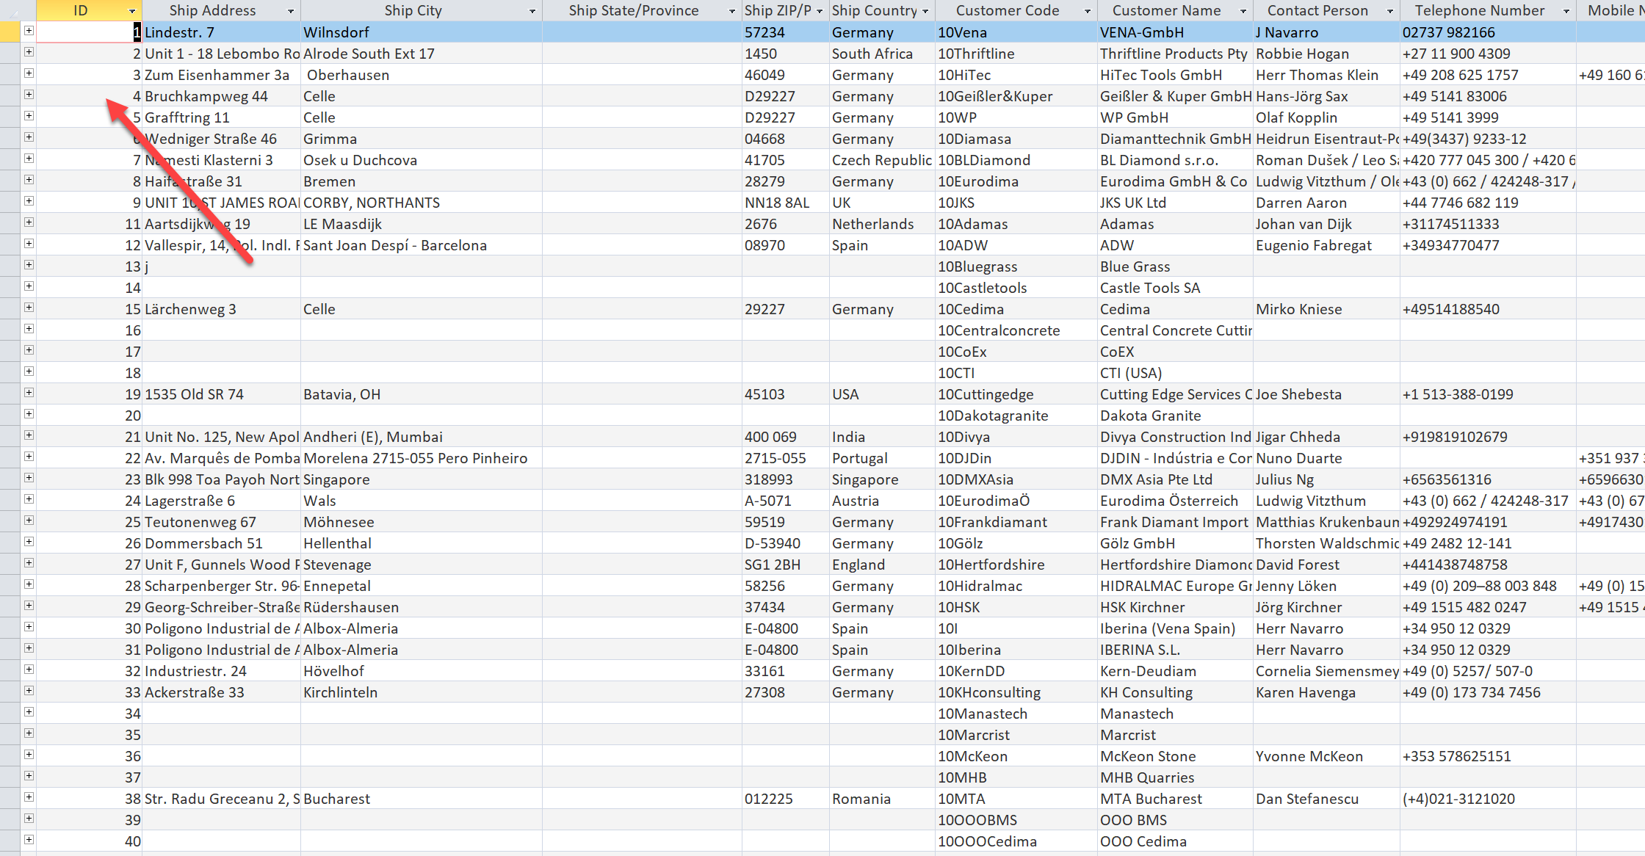The width and height of the screenshot is (1645, 856).
Task: Click the ID column dropdown arrow
Action: [x=129, y=10]
